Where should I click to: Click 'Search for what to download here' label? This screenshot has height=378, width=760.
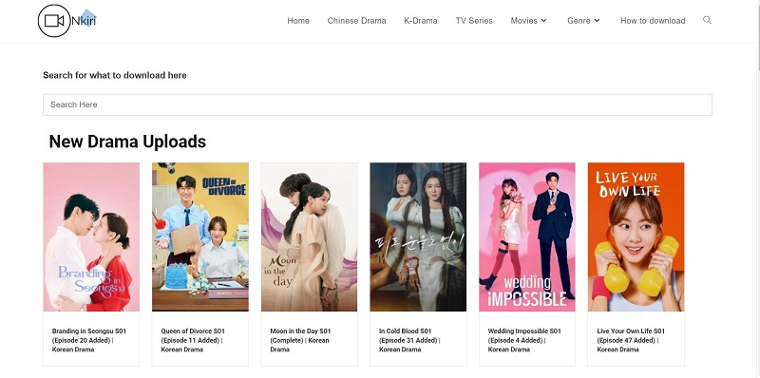(115, 75)
